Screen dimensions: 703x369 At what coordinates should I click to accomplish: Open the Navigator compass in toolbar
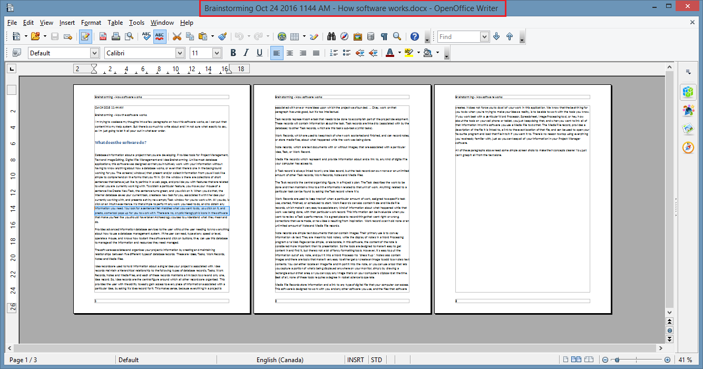click(x=345, y=37)
